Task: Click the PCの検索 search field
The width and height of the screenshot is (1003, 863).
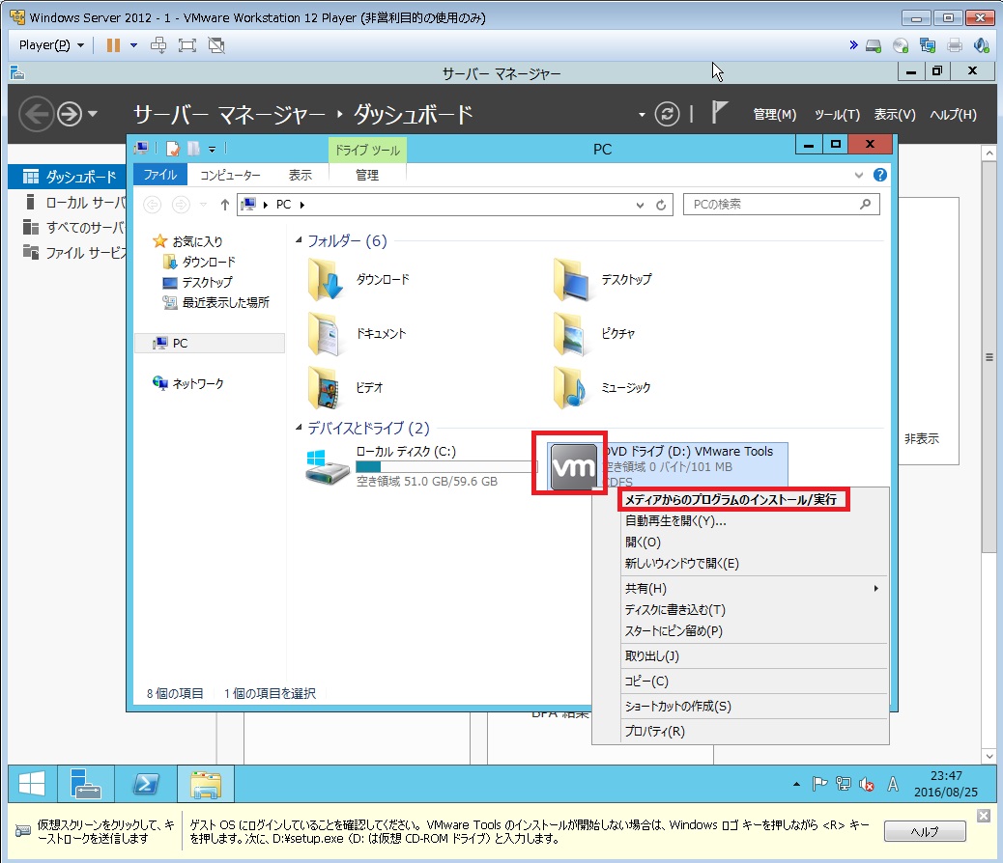Action: (781, 205)
